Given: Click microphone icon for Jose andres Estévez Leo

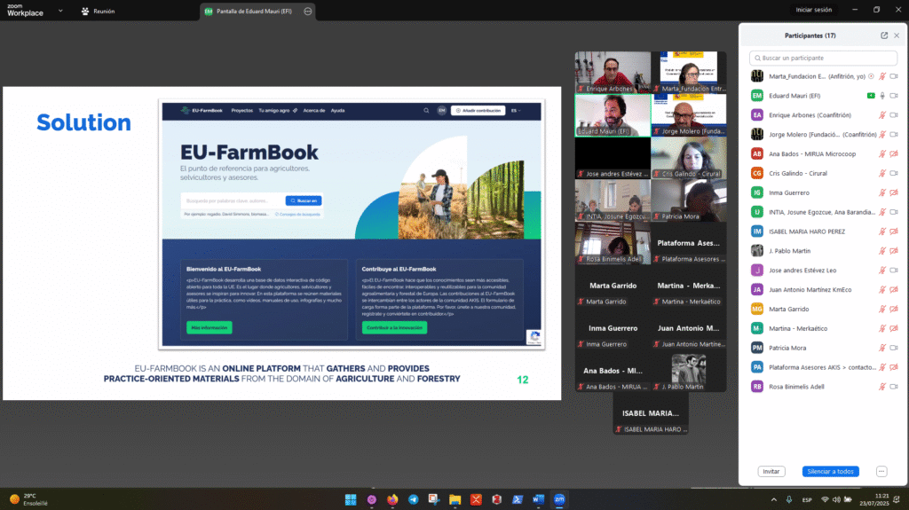Looking at the screenshot, I should coord(882,271).
